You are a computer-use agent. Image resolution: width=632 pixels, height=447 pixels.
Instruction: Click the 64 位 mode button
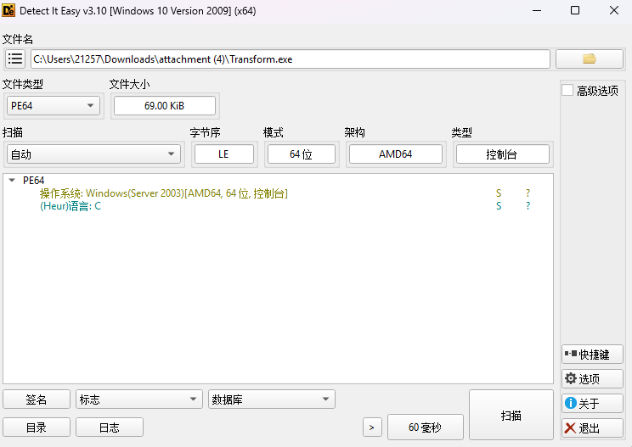click(301, 154)
